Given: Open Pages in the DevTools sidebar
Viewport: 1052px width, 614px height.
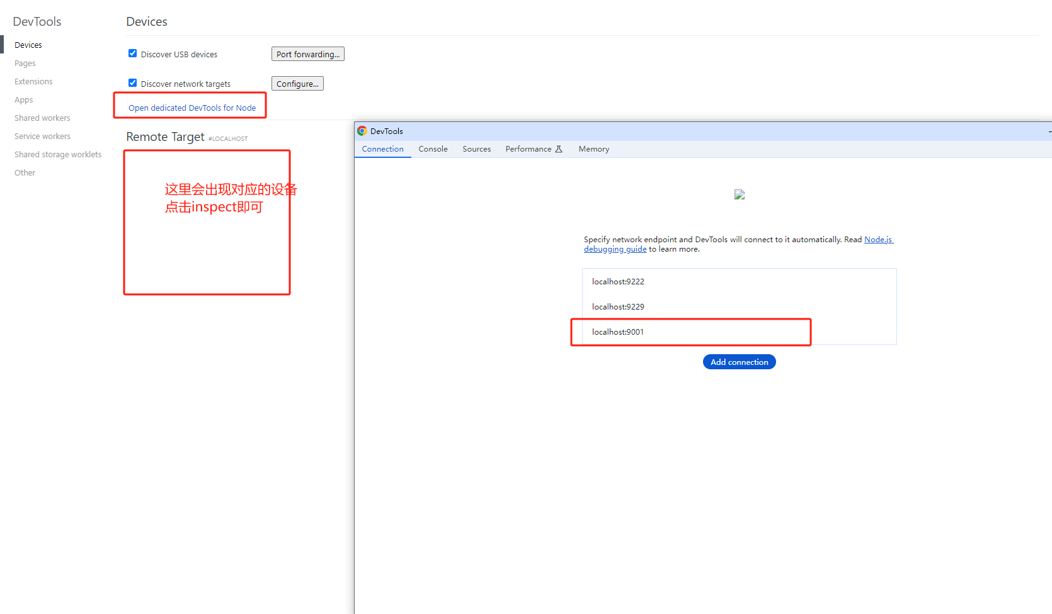Looking at the screenshot, I should click(x=25, y=64).
